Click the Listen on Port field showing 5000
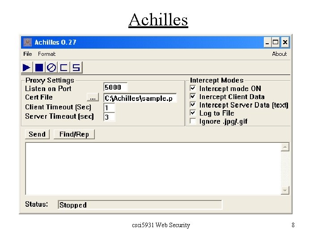The width and height of the screenshot is (322, 241). [115, 87]
